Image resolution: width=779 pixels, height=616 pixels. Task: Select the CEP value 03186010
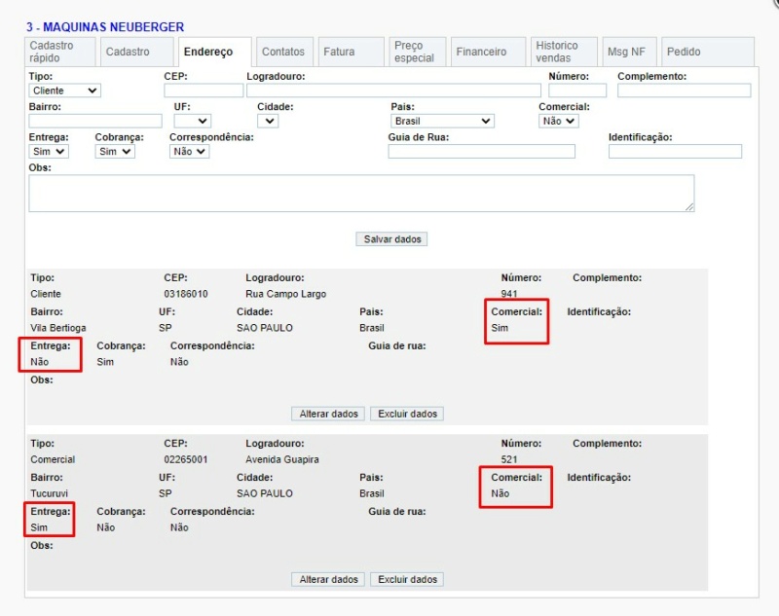[x=186, y=294]
